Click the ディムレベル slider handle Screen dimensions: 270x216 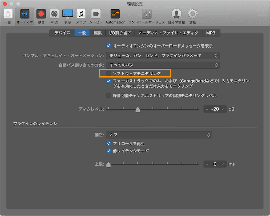tap(138, 110)
